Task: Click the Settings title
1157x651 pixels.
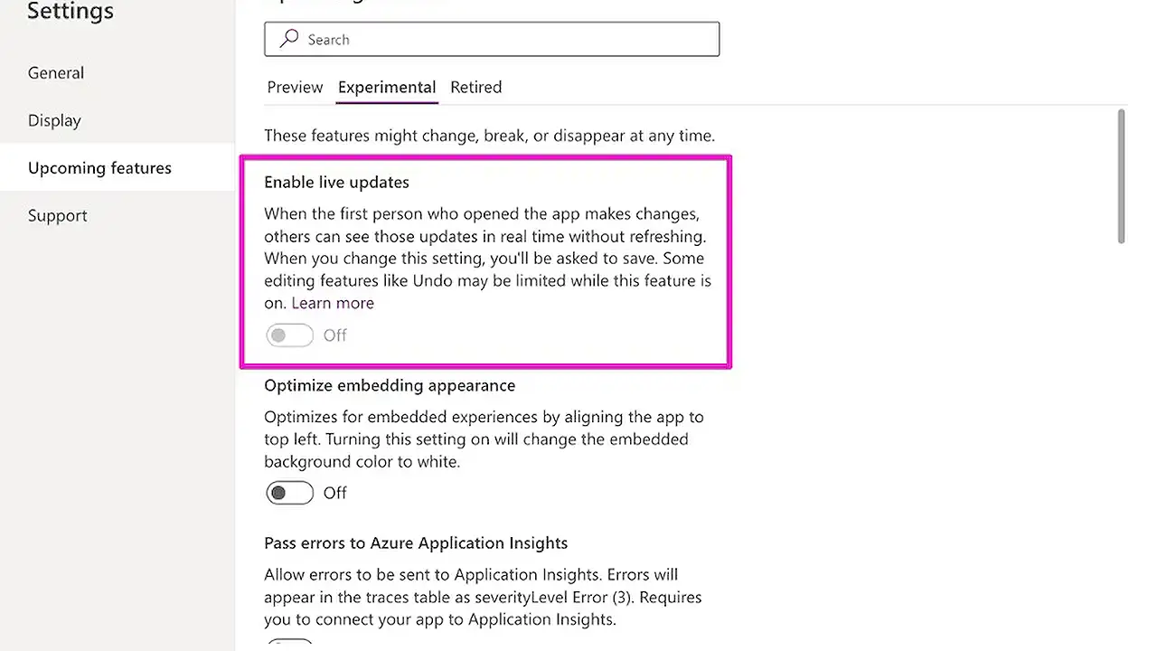Action: click(x=71, y=12)
